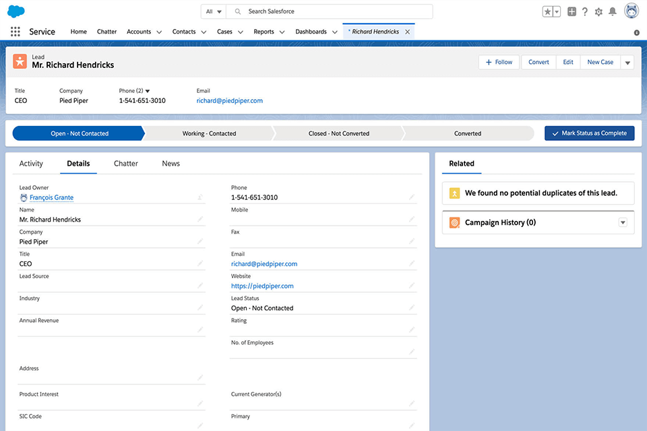
Task: Click the Convert button
Action: coord(538,62)
